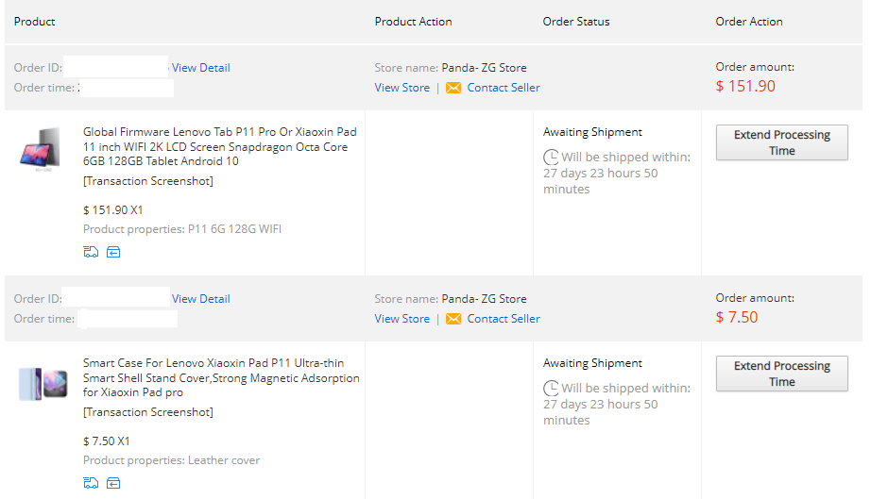Click the shipping truck icon under Smart Case
Image resolution: width=871 pixels, height=499 pixels.
tap(91, 484)
